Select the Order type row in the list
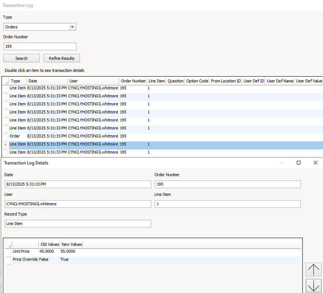Viewport: 323px width, 293px height. click(63, 136)
